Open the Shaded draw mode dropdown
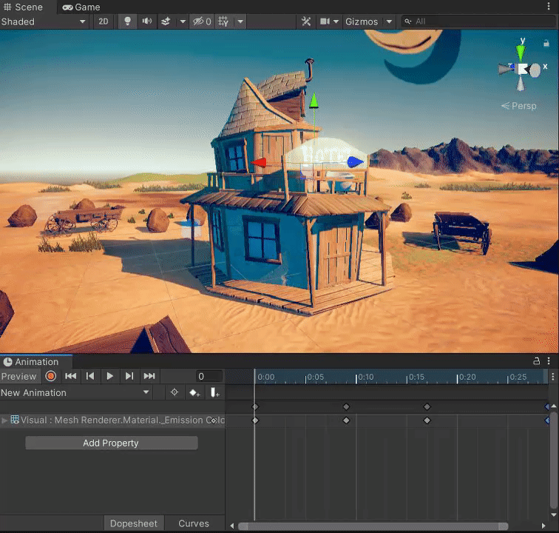This screenshot has width=559, height=533. pos(44,21)
